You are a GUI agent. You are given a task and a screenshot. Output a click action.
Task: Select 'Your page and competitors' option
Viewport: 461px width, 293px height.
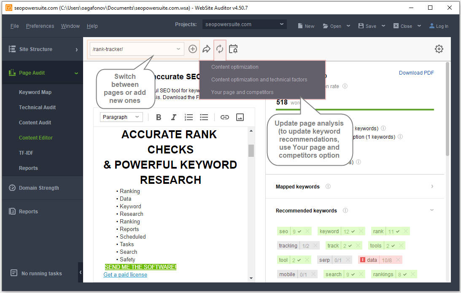242,92
